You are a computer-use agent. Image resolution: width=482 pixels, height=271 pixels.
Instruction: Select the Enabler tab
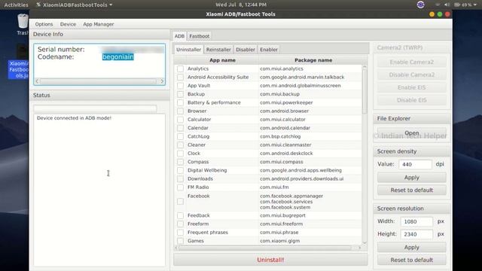tap(269, 50)
